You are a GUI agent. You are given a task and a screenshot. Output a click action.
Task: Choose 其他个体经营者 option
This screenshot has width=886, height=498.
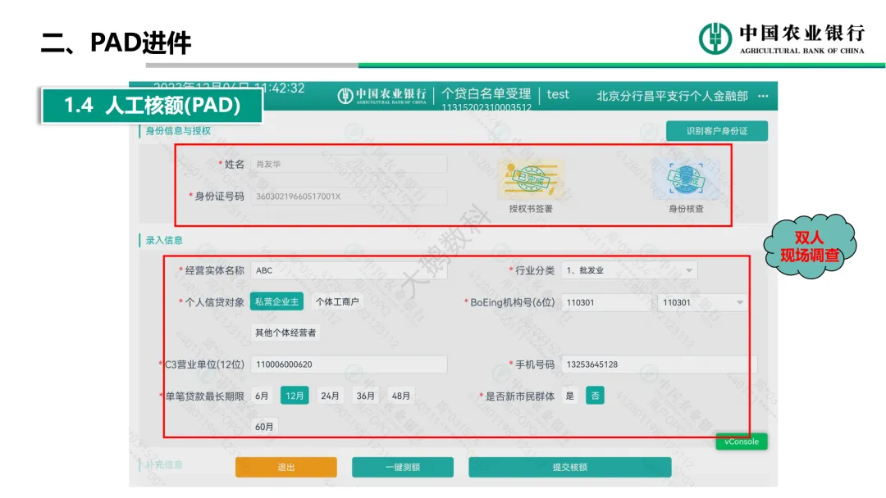(x=285, y=333)
